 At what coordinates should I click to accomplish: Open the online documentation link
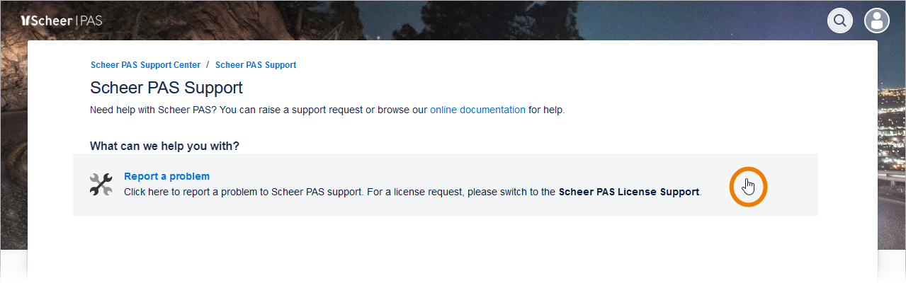click(477, 110)
